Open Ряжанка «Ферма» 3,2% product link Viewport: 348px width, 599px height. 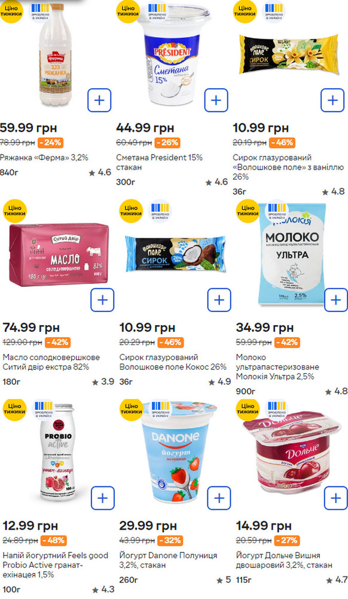point(44,158)
